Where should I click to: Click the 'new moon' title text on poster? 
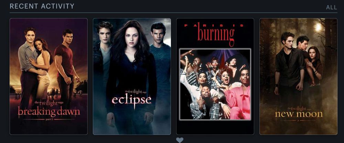[299, 114]
